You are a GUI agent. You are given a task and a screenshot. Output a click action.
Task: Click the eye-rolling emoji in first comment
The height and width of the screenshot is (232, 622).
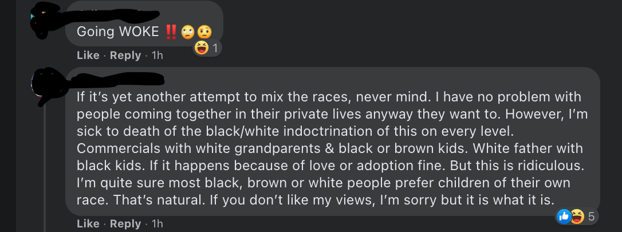pyautogui.click(x=188, y=32)
